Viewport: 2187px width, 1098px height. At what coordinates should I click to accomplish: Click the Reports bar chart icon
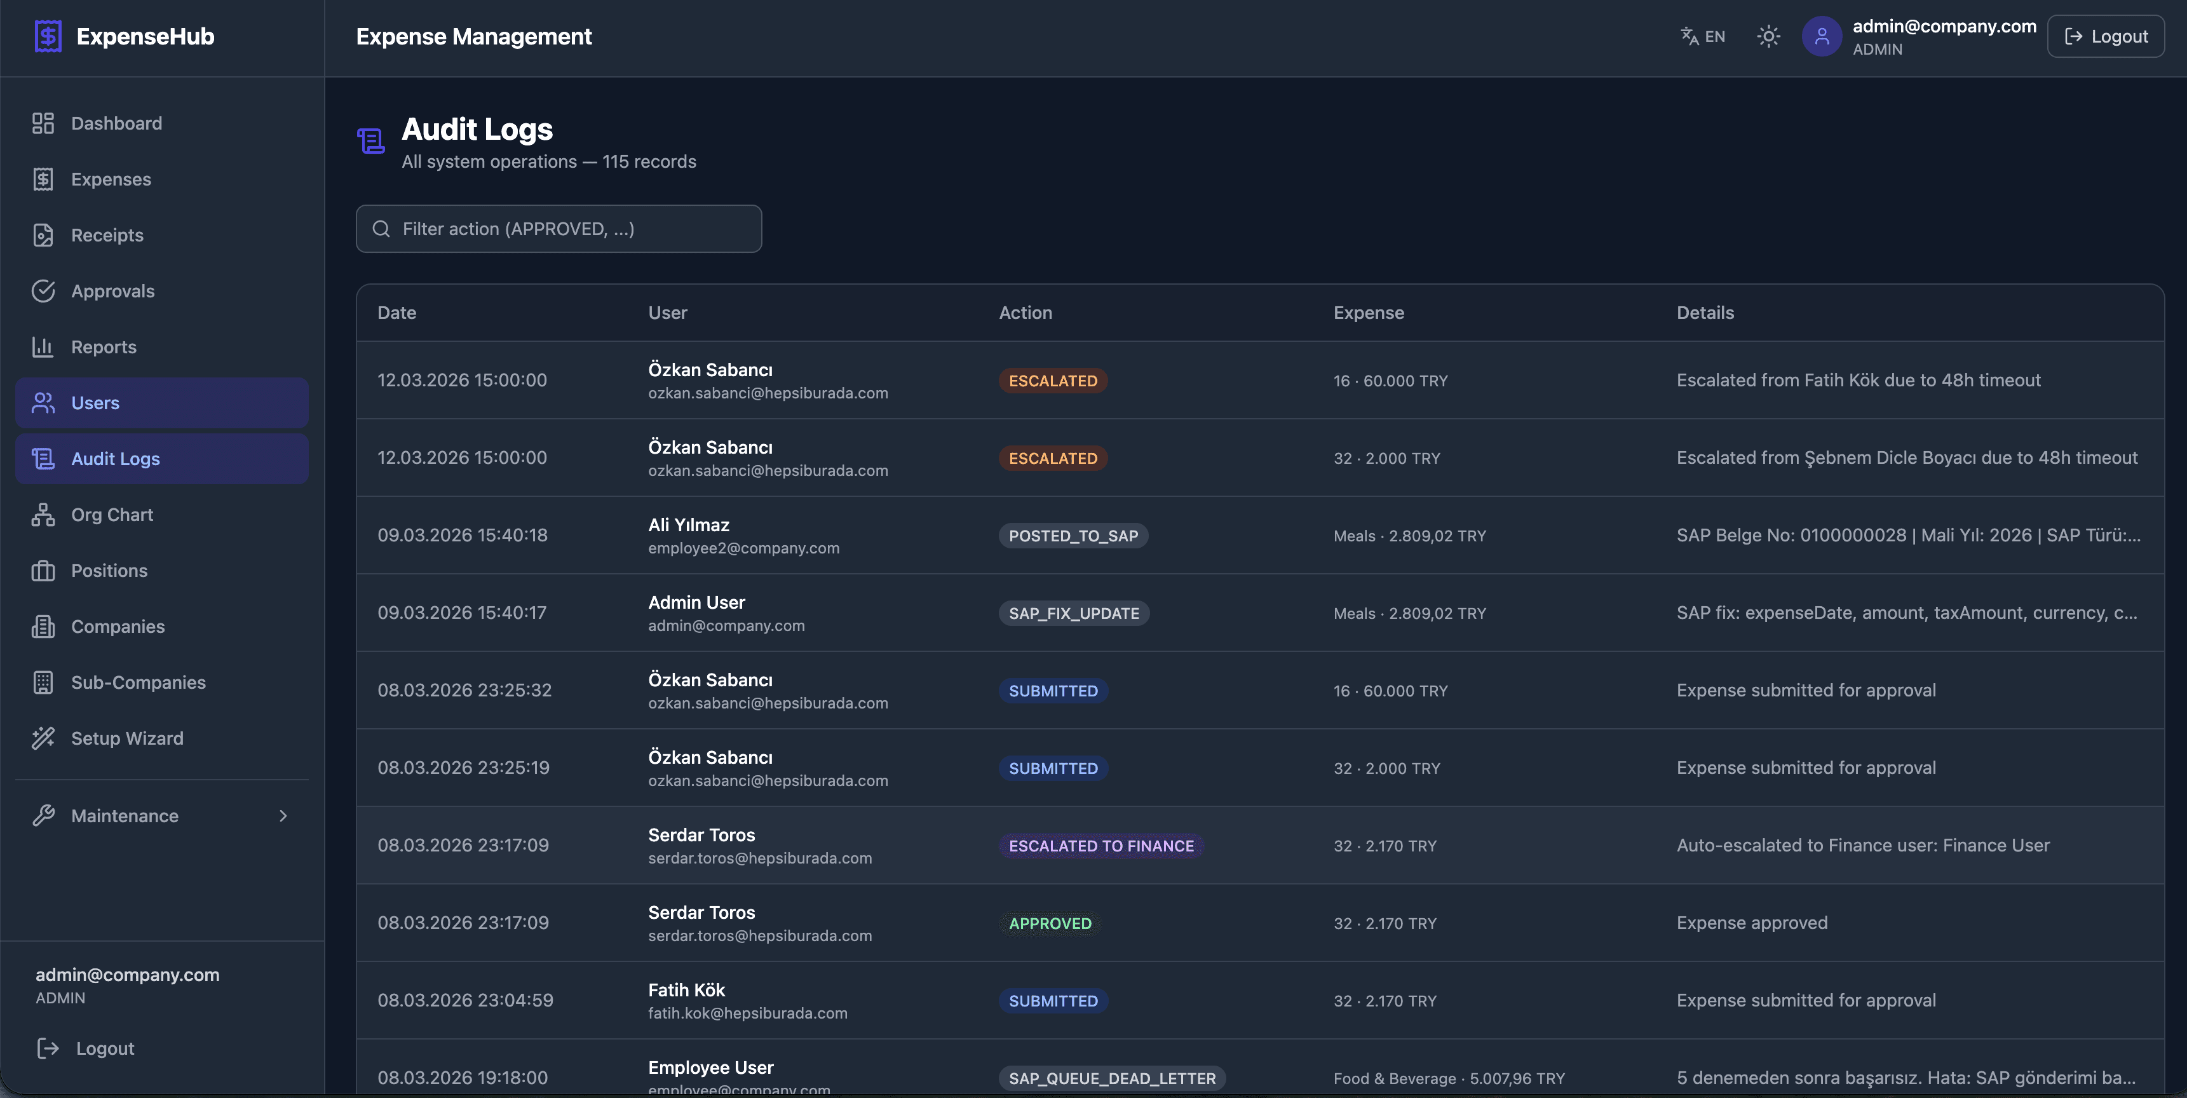tap(43, 348)
